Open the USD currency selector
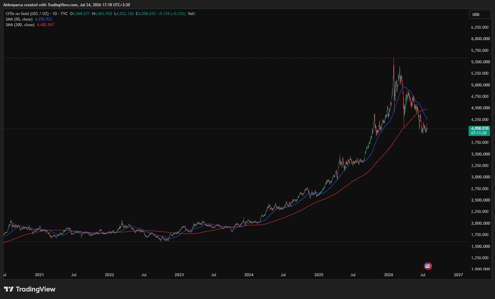 point(480,14)
